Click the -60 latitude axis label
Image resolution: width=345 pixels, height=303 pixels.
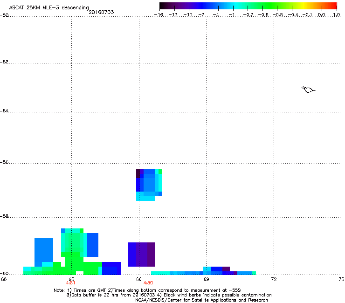(4, 274)
